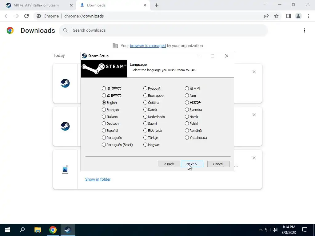
Task: Close the Steam Setup dialog
Action: pos(227,56)
